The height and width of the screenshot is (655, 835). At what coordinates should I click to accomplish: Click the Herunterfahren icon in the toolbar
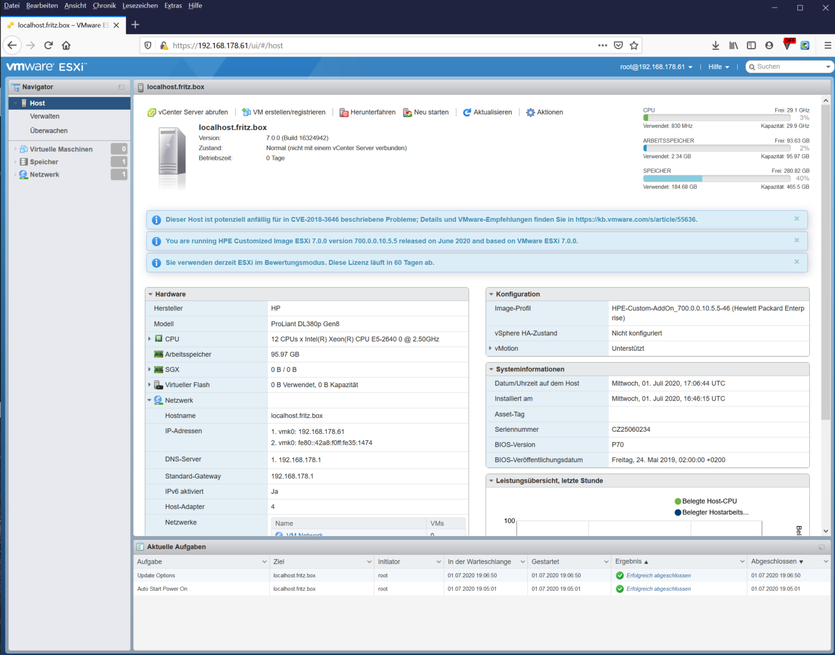[x=344, y=112]
